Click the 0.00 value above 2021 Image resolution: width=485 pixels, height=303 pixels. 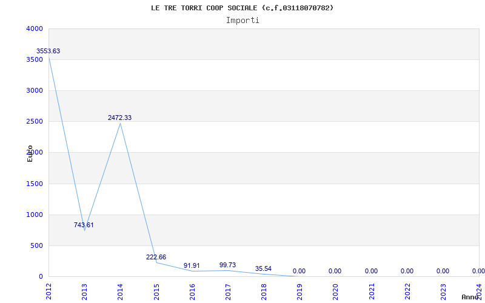pos(371,271)
